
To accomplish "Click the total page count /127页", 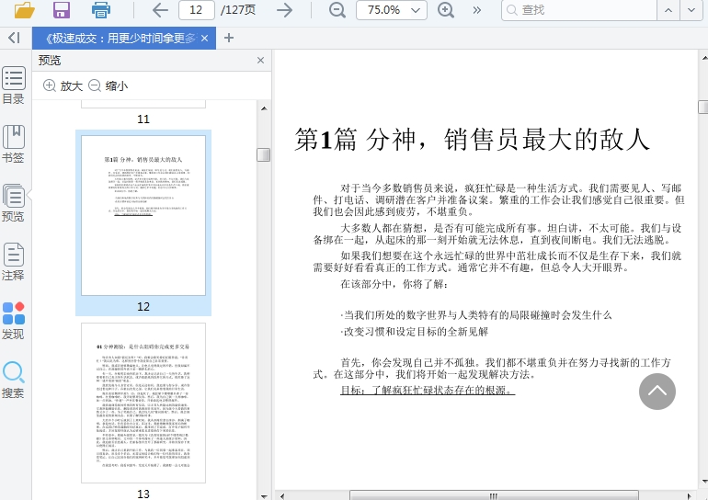I will [x=238, y=10].
